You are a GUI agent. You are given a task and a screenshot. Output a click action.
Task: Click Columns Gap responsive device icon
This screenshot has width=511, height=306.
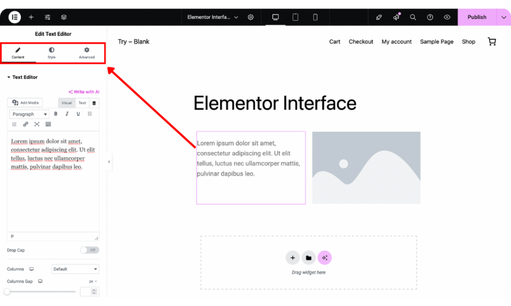point(40,281)
